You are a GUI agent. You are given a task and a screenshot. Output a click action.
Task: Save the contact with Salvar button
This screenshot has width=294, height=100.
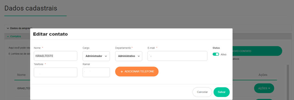(x=222, y=92)
